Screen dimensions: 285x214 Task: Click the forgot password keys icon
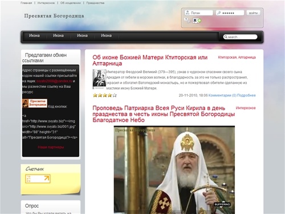[188, 21]
